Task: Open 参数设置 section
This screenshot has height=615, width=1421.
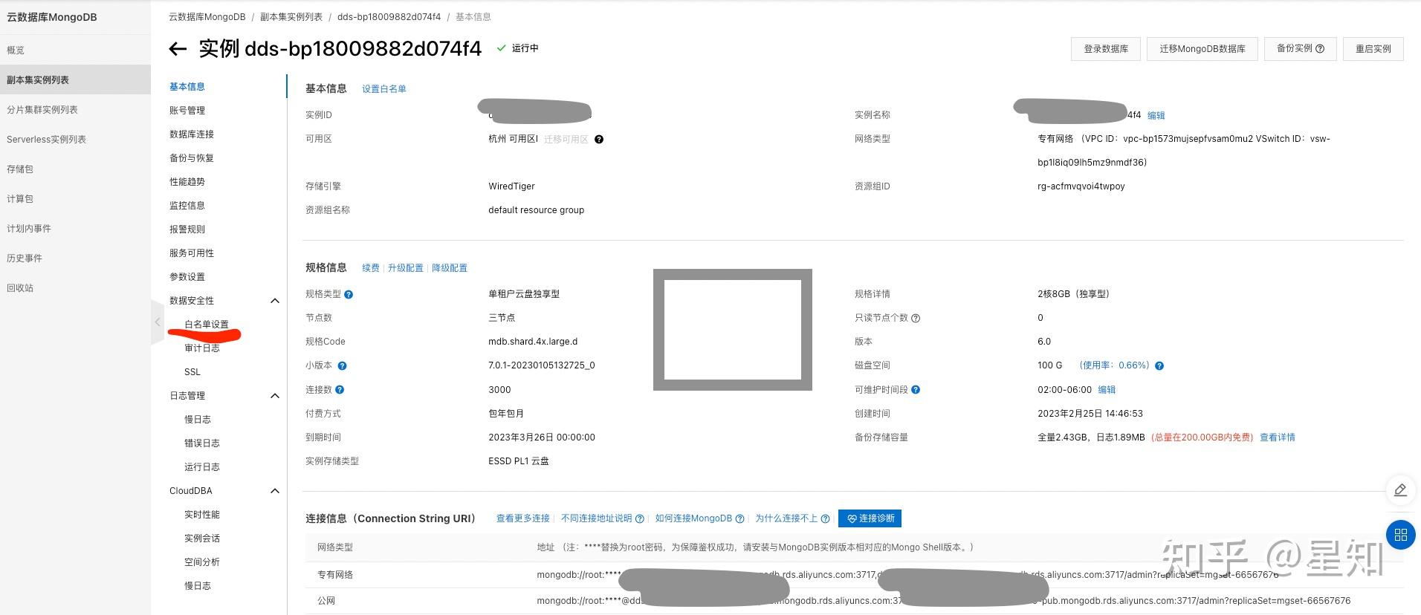Action: (x=187, y=277)
